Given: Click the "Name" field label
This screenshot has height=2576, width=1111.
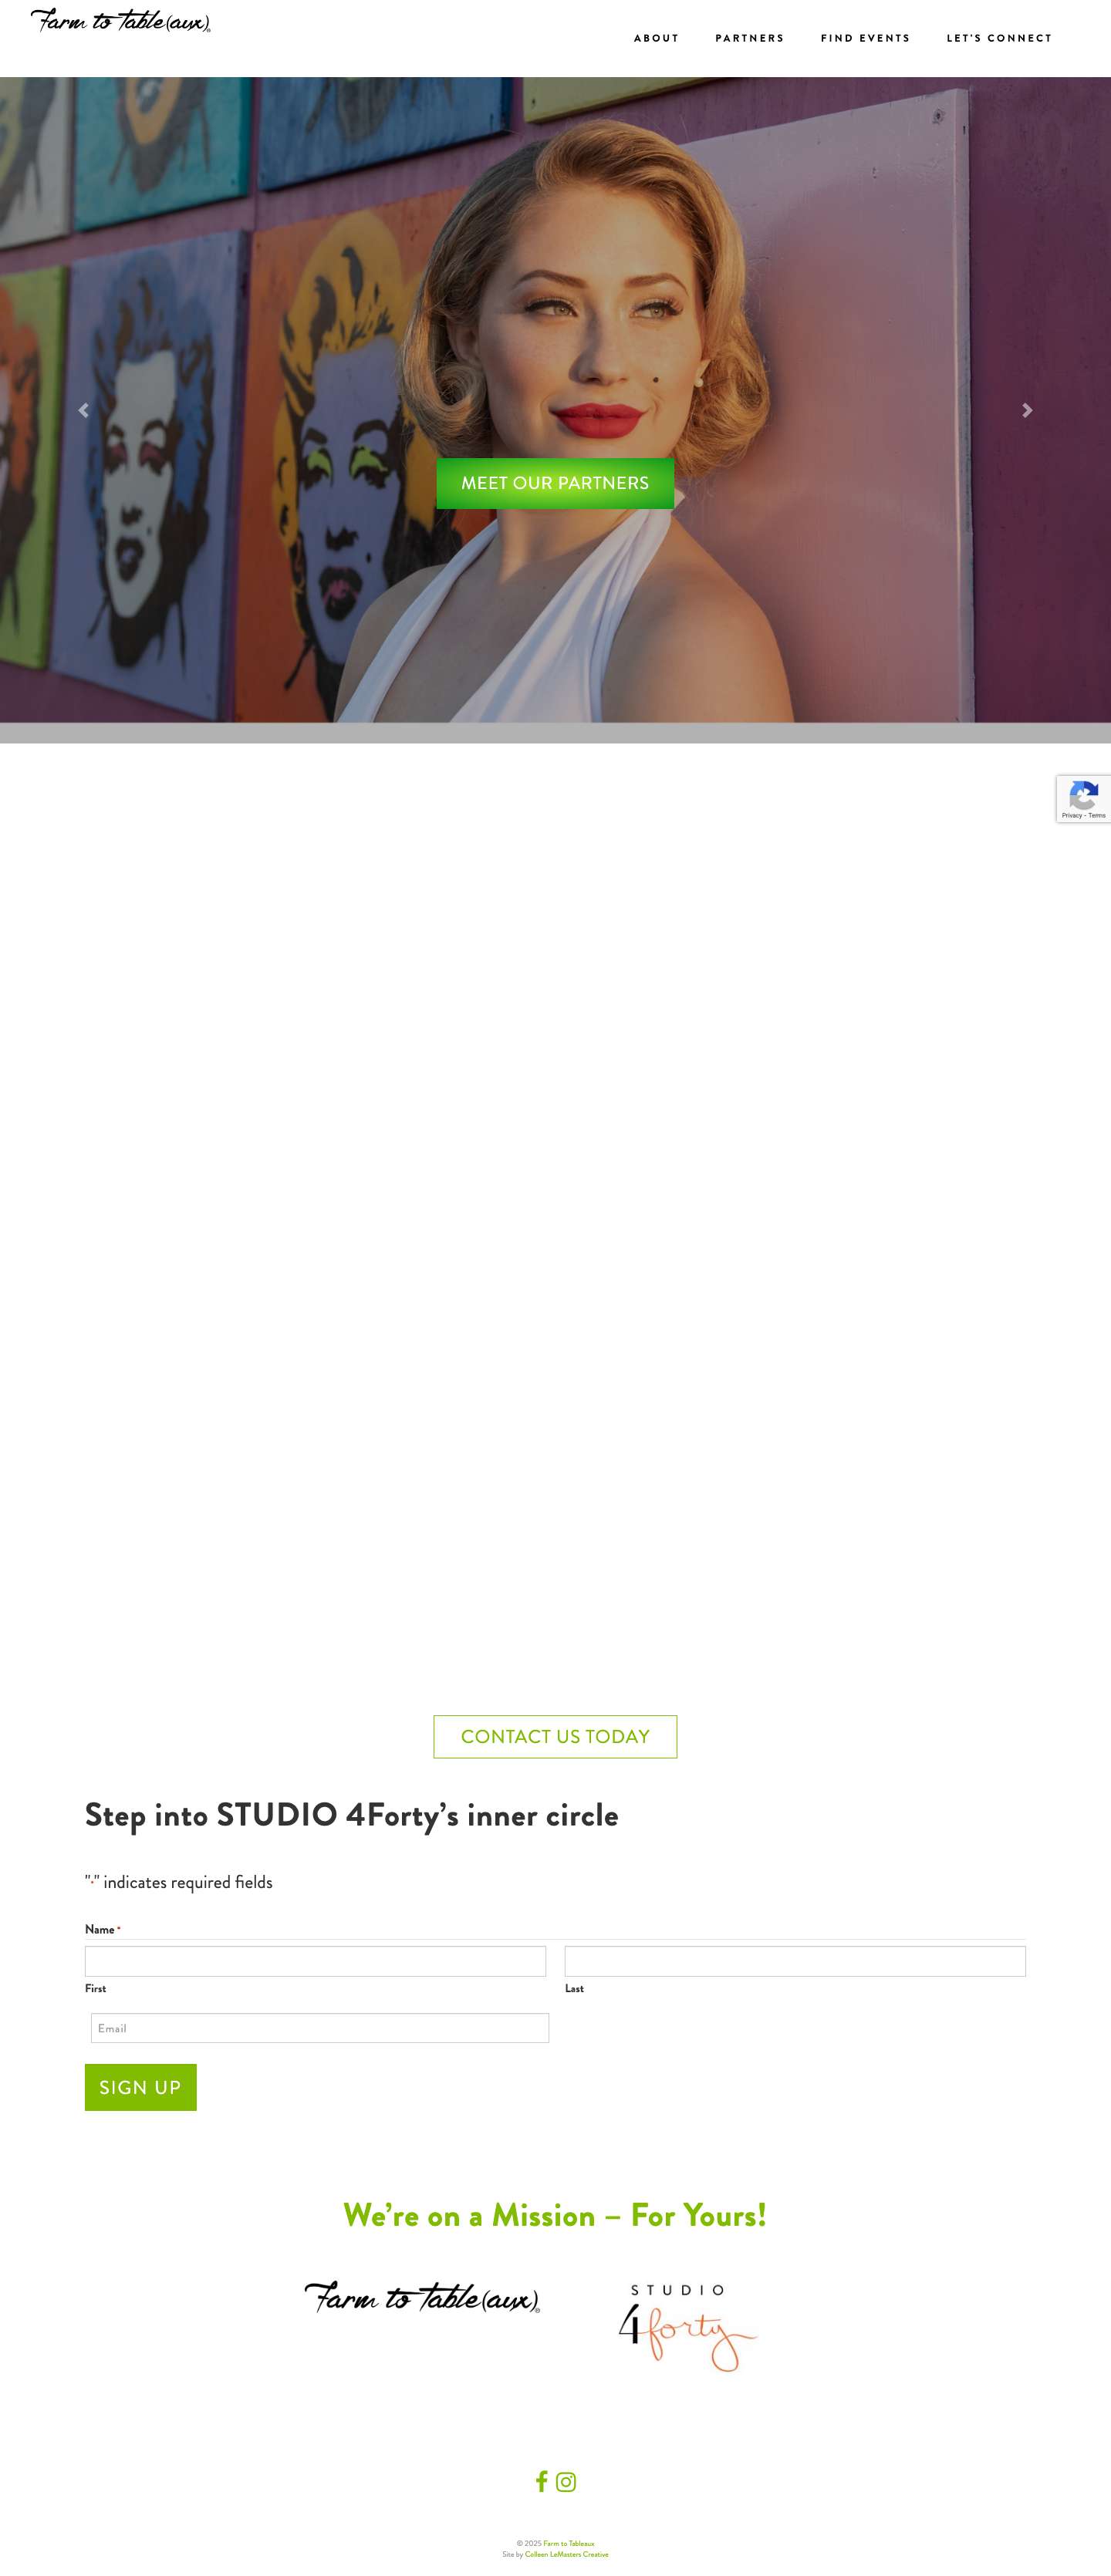Looking at the screenshot, I should 100,1929.
